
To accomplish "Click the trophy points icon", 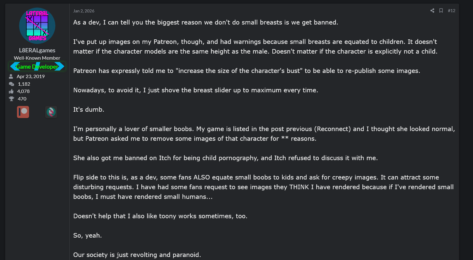I will point(11,99).
